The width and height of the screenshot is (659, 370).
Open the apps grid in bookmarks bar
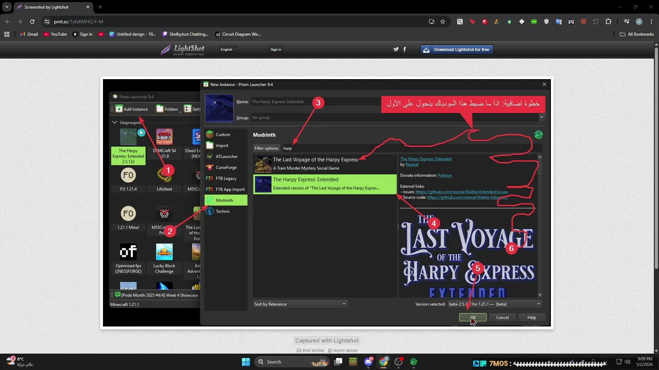7,34
